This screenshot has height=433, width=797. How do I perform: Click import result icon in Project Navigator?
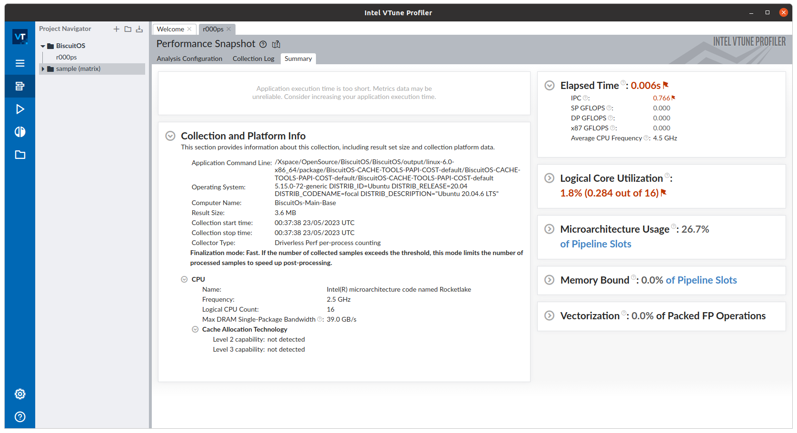(139, 29)
